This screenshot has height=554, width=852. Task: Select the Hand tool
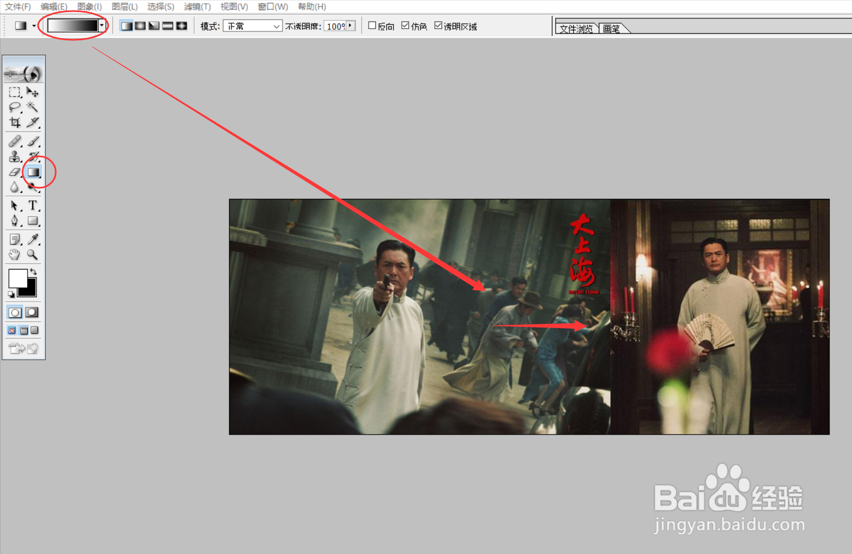[15, 255]
